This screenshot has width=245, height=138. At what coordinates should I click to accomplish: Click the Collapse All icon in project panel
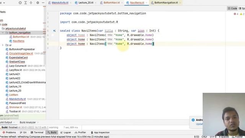click(31, 3)
